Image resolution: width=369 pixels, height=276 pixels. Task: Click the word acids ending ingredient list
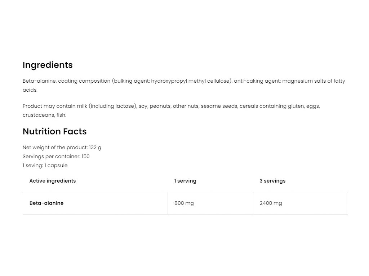(x=30, y=90)
